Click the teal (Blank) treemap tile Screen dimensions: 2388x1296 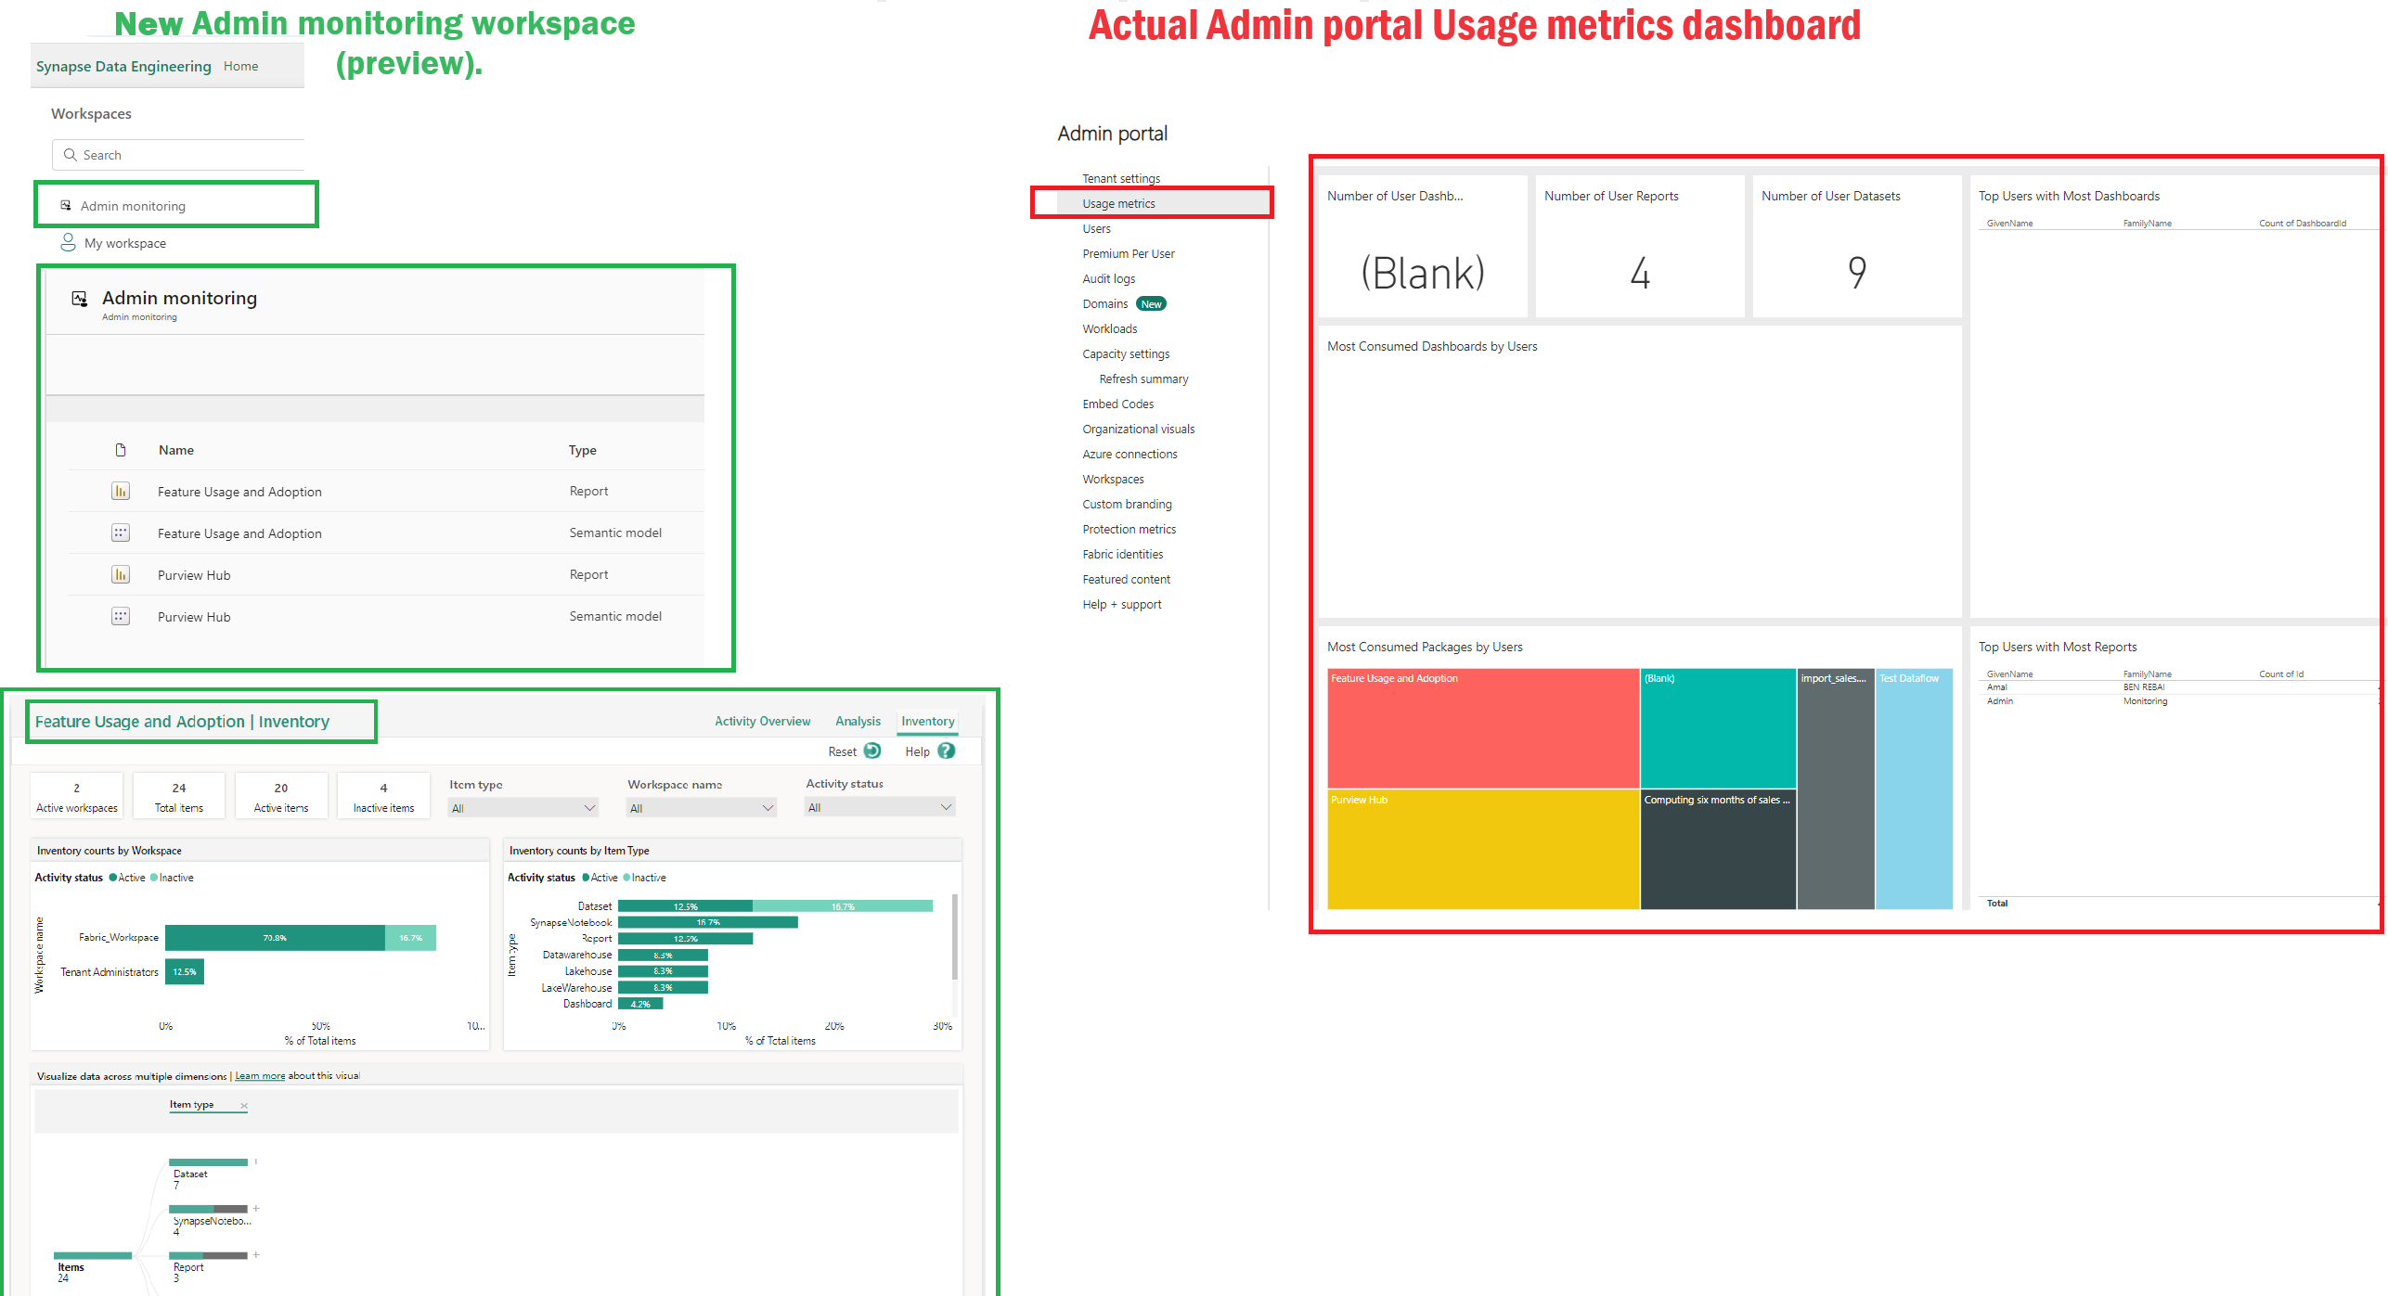coord(1718,728)
